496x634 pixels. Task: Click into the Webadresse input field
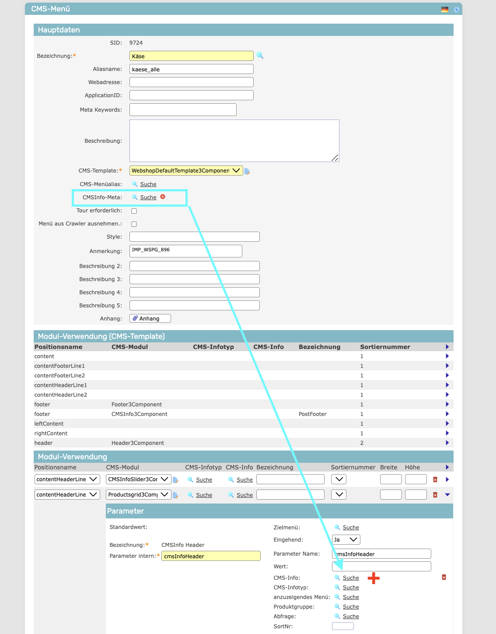coord(192,82)
